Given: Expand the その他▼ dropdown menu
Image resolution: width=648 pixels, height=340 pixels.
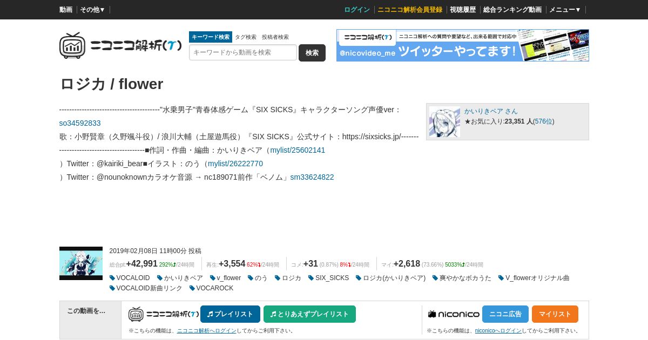Looking at the screenshot, I should tap(92, 10).
